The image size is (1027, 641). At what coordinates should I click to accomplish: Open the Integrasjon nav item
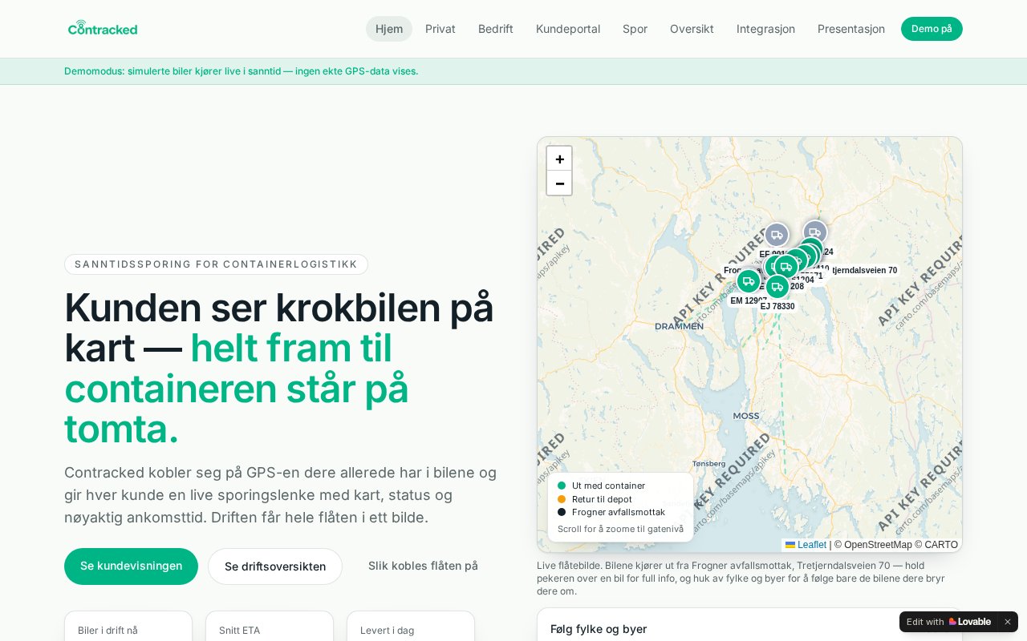[765, 29]
